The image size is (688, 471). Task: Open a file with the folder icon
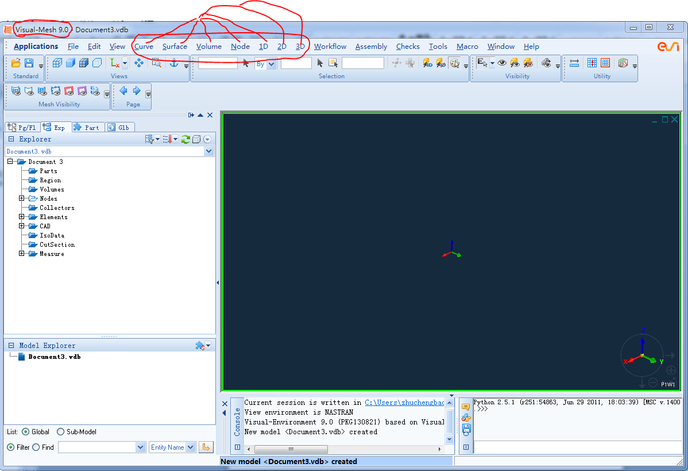point(16,63)
